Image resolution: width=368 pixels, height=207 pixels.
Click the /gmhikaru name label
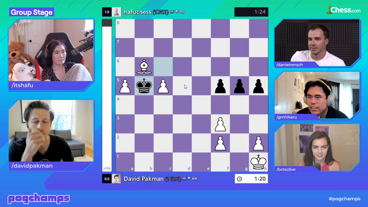point(286,117)
